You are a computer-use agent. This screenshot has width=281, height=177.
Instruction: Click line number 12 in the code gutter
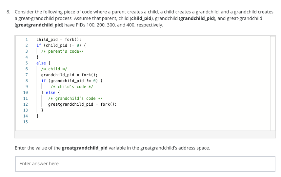(x=26, y=104)
